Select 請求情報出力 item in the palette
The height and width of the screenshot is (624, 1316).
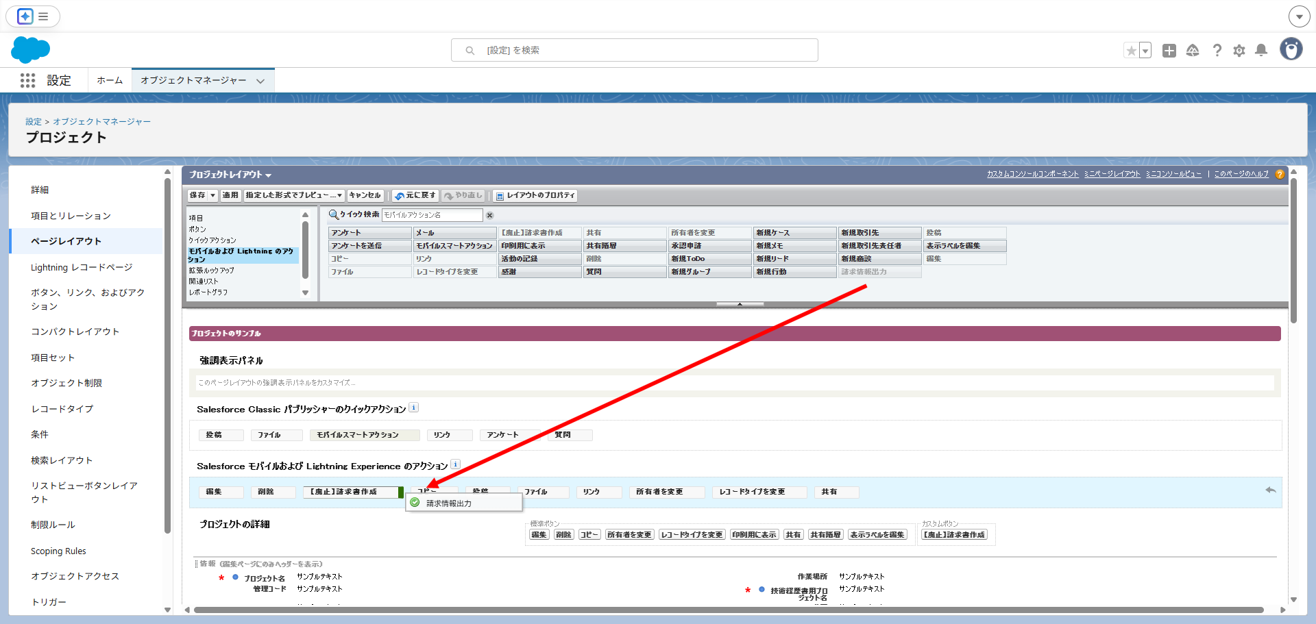[x=879, y=272]
